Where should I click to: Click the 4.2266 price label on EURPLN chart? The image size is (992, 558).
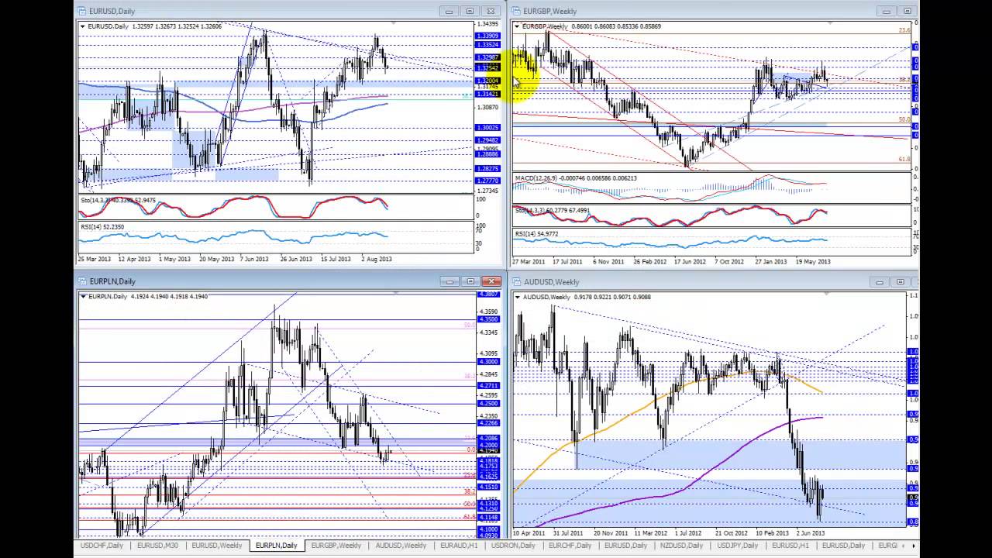click(x=489, y=423)
